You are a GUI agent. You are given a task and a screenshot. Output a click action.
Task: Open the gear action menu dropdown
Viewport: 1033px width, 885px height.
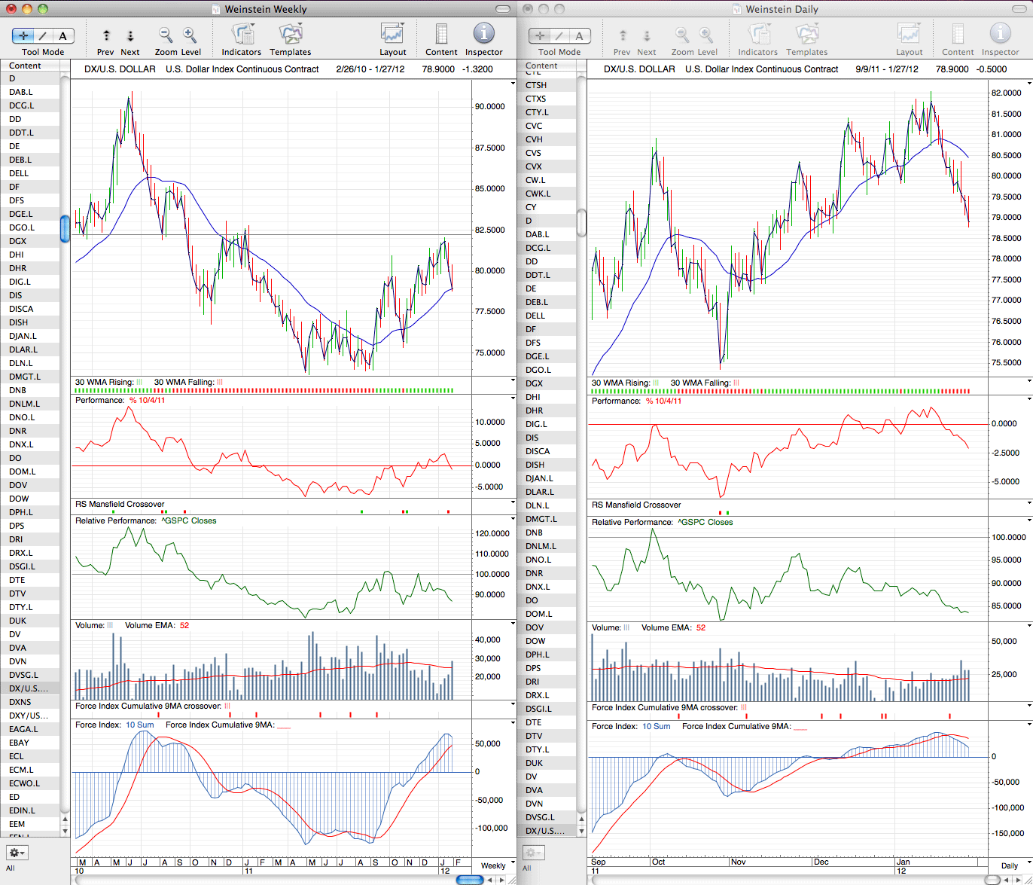(17, 853)
